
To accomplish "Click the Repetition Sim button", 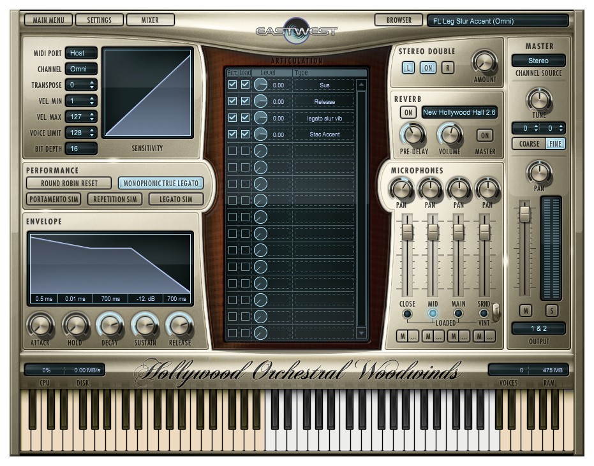I will (115, 200).
